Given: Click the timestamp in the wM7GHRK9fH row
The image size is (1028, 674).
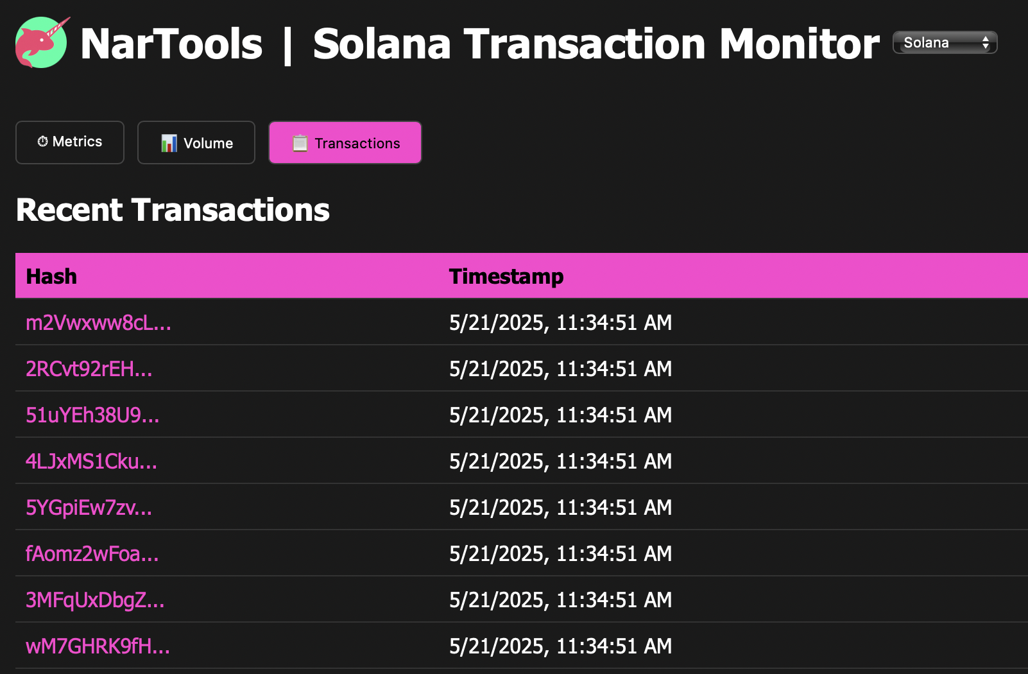Looking at the screenshot, I should pos(560,646).
